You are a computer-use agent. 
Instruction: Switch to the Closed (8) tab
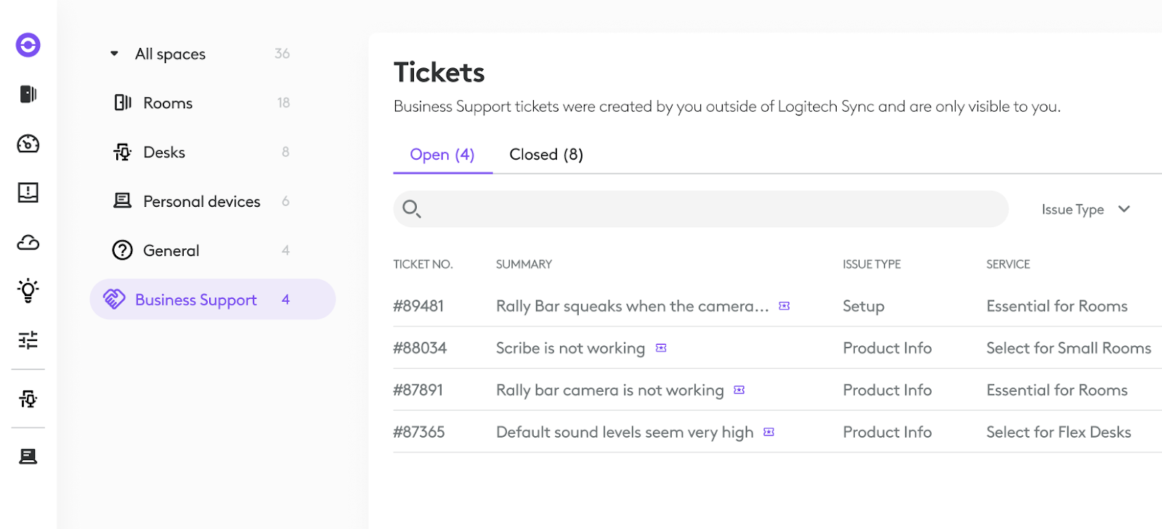click(546, 155)
